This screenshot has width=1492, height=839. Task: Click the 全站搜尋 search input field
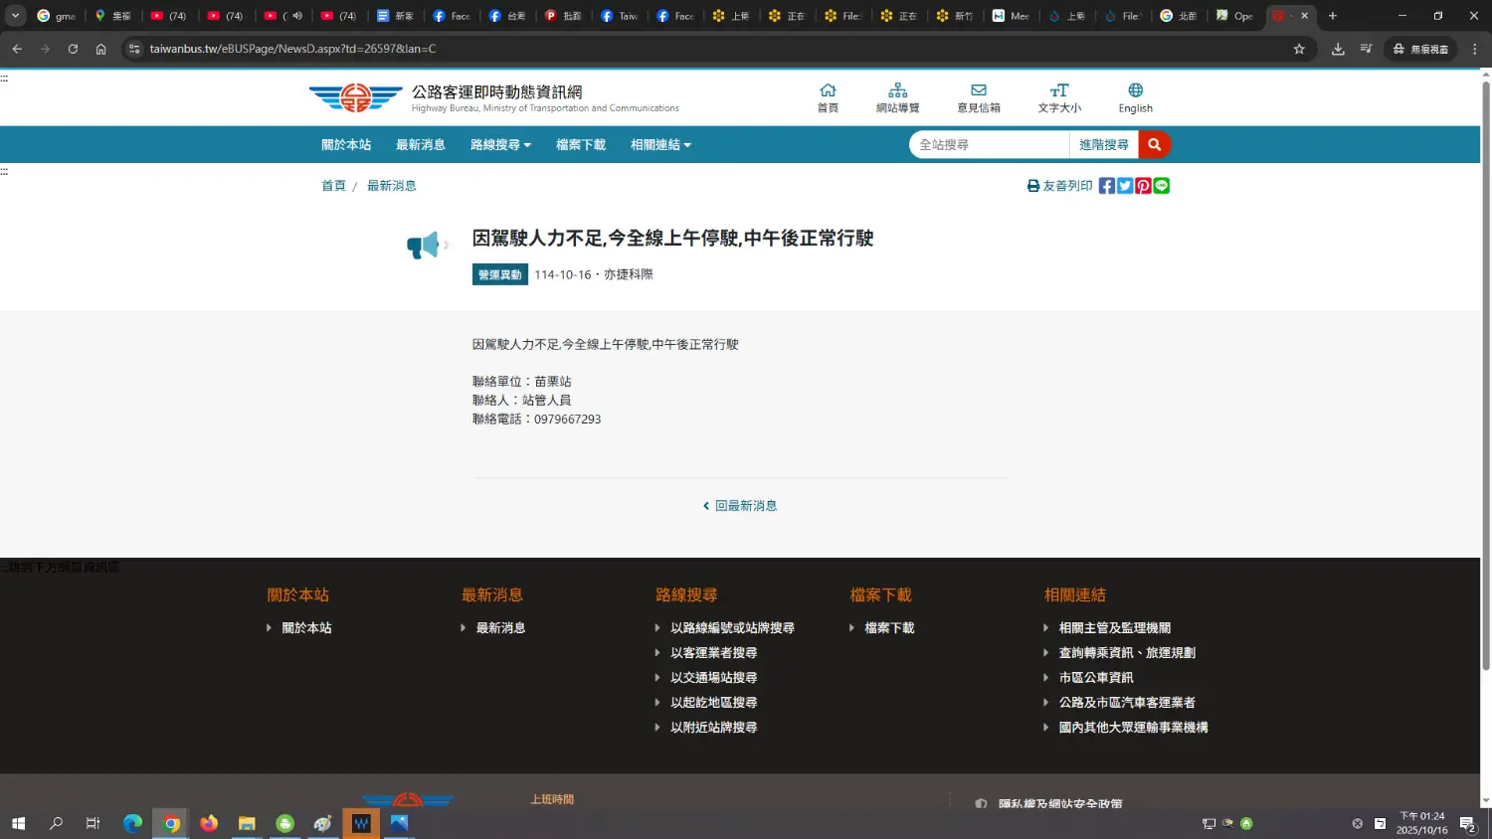988,145
